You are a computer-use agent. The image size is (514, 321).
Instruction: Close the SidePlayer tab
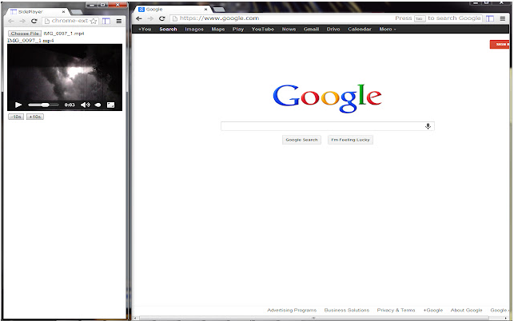point(64,11)
